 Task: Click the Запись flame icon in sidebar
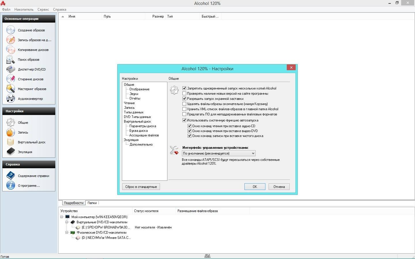pos(11,132)
